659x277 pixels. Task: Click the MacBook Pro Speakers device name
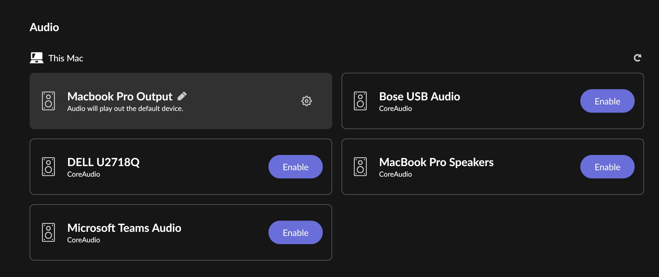[436, 162]
